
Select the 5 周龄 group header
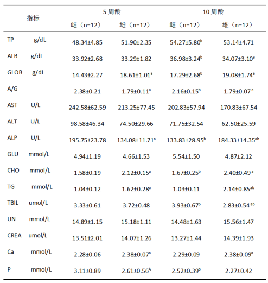[x=112, y=12]
